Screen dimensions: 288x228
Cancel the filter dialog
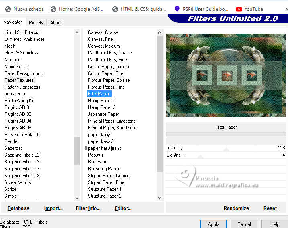pyautogui.click(x=244, y=224)
